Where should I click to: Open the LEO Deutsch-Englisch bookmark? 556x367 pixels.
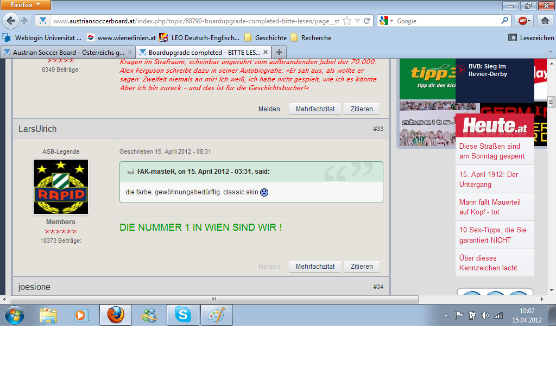[199, 38]
